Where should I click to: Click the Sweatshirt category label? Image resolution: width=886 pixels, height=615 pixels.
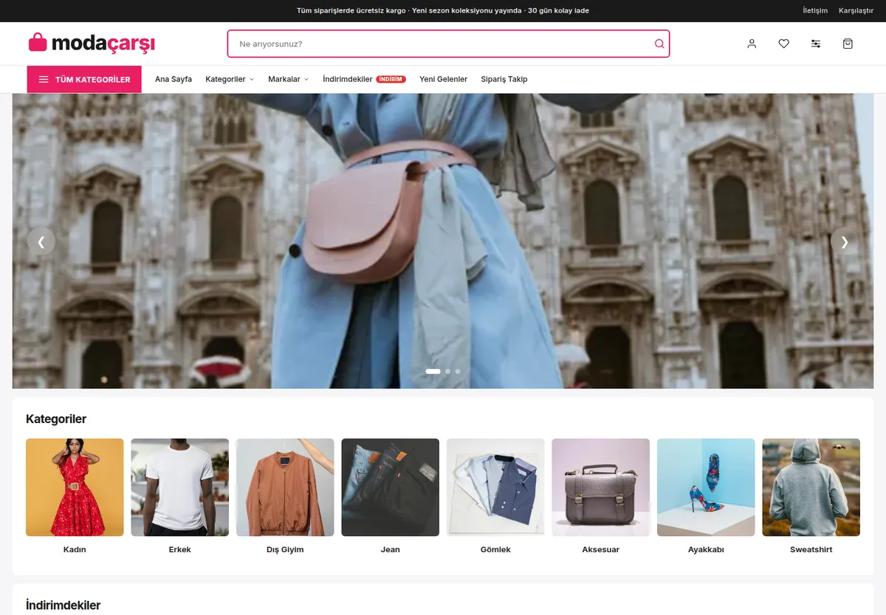tap(811, 549)
